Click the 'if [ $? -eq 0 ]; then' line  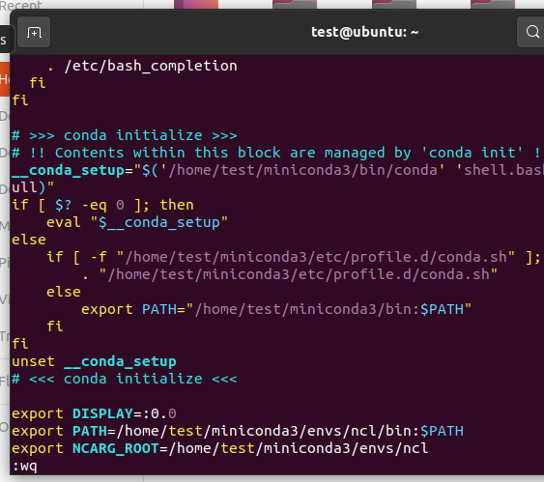coord(102,205)
